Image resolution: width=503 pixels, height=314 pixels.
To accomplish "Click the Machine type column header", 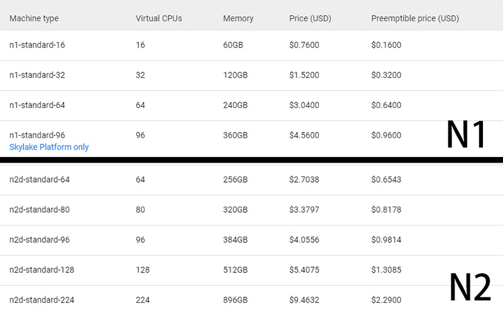I will coord(34,18).
